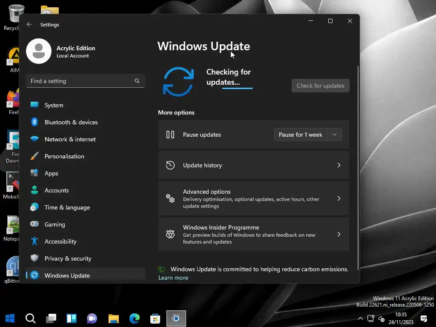
Task: Click the Privacy & security shield icon
Action: (x=34, y=258)
